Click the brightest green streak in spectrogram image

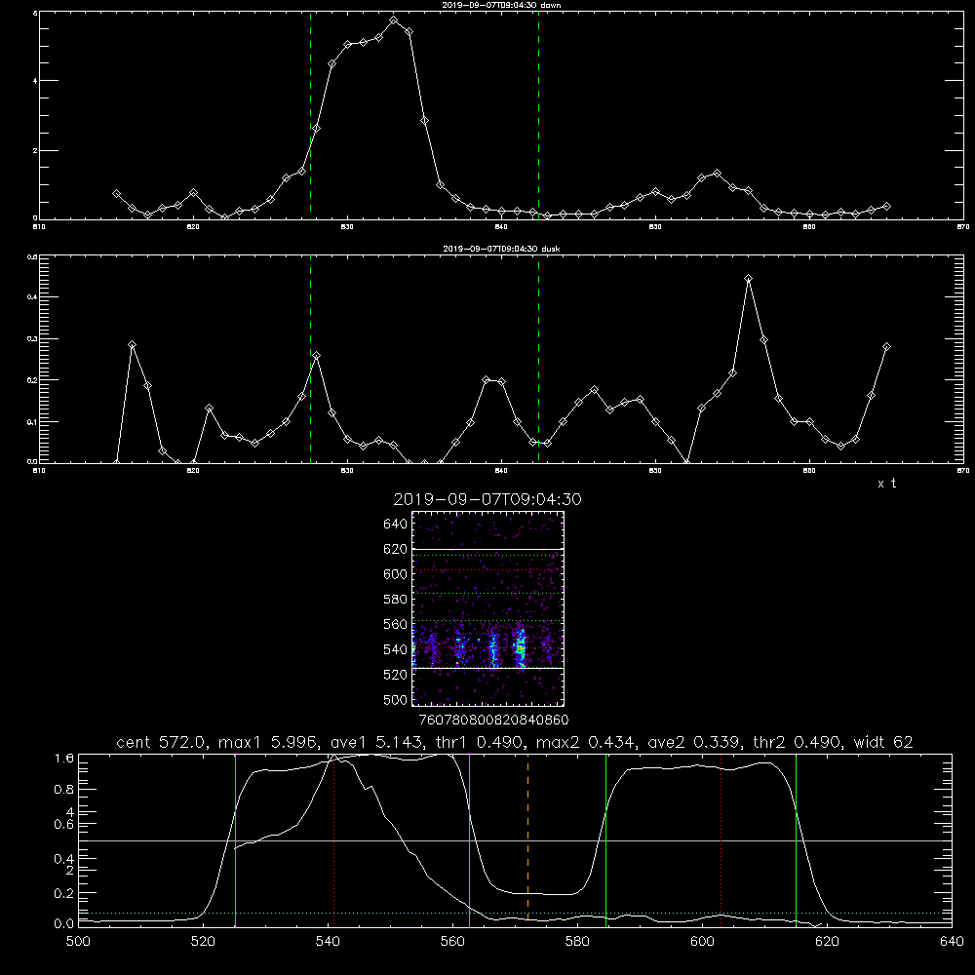(x=521, y=648)
